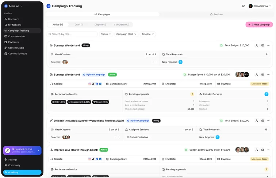
Task: Click the Campaign Tracking megaphone icon in the header
Action: pyautogui.click(x=49, y=6)
